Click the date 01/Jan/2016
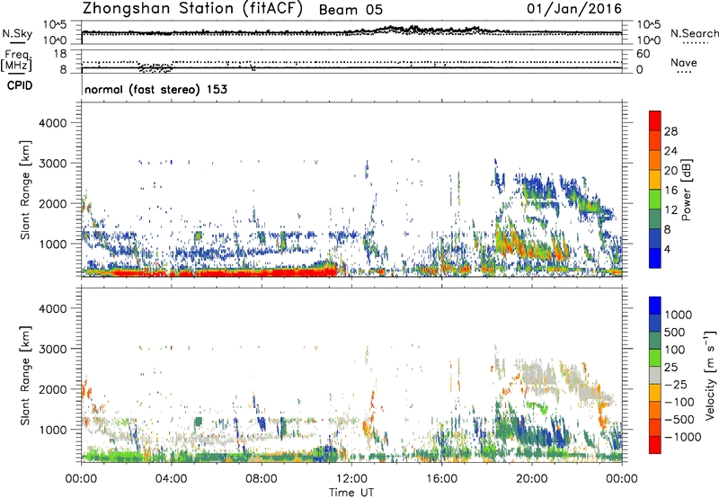719x498 pixels. (x=574, y=9)
